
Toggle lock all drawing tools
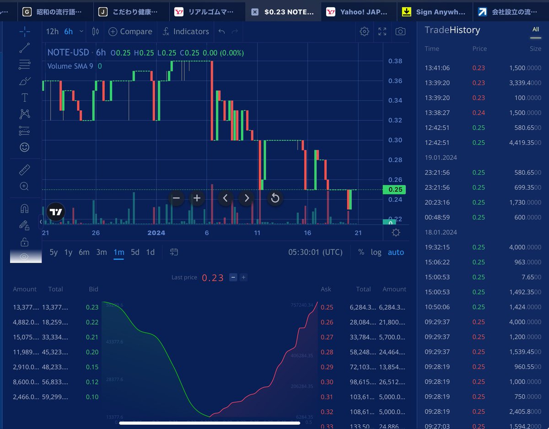(x=25, y=242)
